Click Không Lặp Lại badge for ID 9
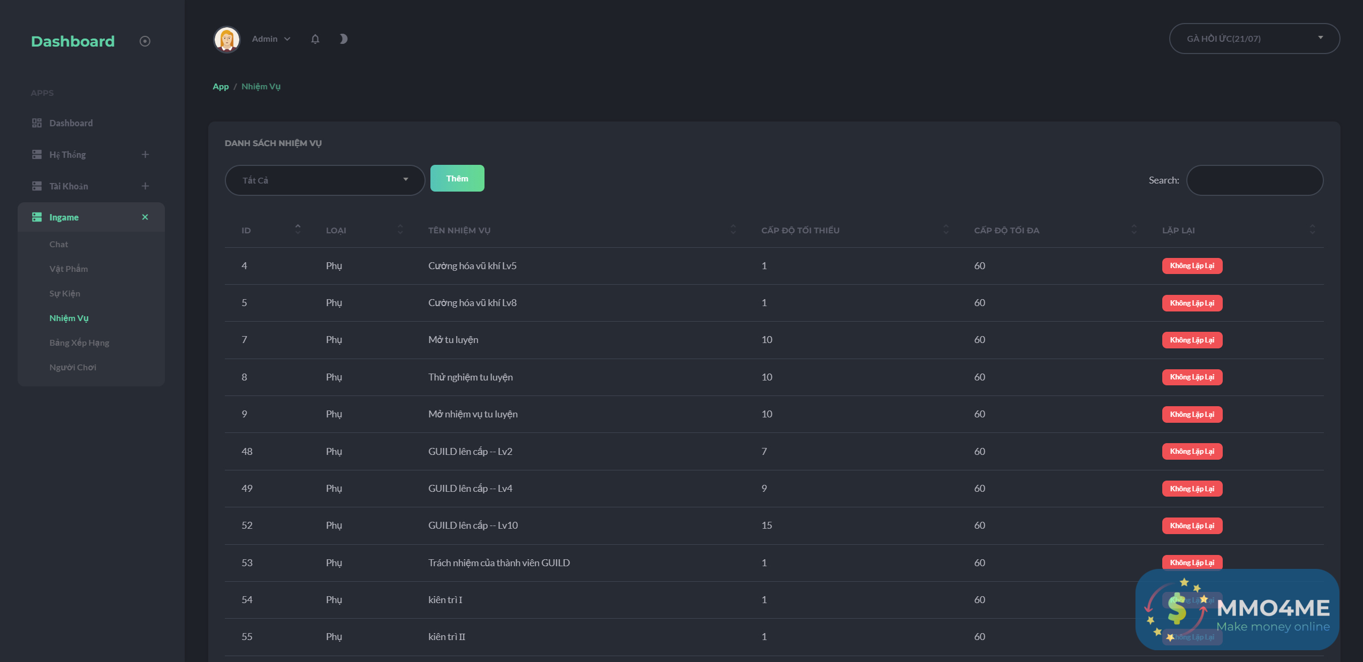1363x662 pixels. point(1192,415)
